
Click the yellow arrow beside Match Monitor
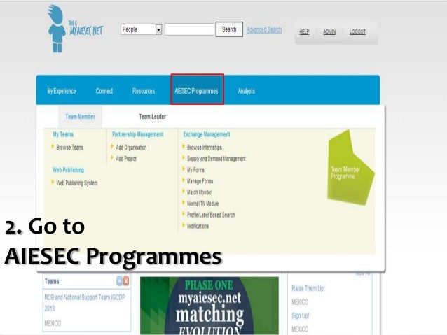pos(184,192)
